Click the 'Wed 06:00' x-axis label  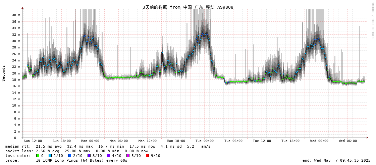click(x=348, y=141)
